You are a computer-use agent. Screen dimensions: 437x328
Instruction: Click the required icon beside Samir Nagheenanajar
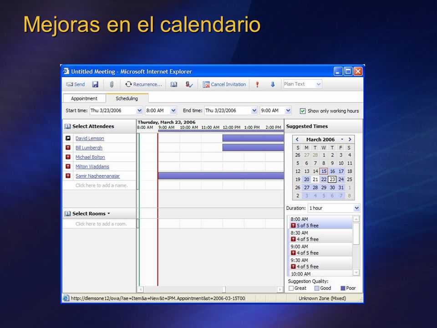[68, 176]
